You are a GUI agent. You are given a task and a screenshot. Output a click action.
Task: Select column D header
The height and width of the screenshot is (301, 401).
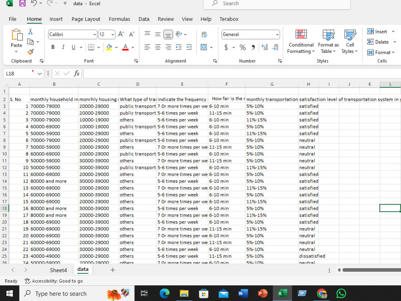click(x=138, y=84)
